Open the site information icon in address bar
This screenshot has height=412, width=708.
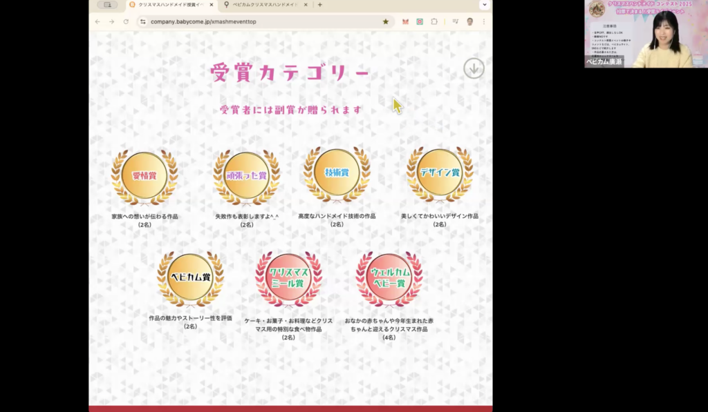click(x=143, y=21)
